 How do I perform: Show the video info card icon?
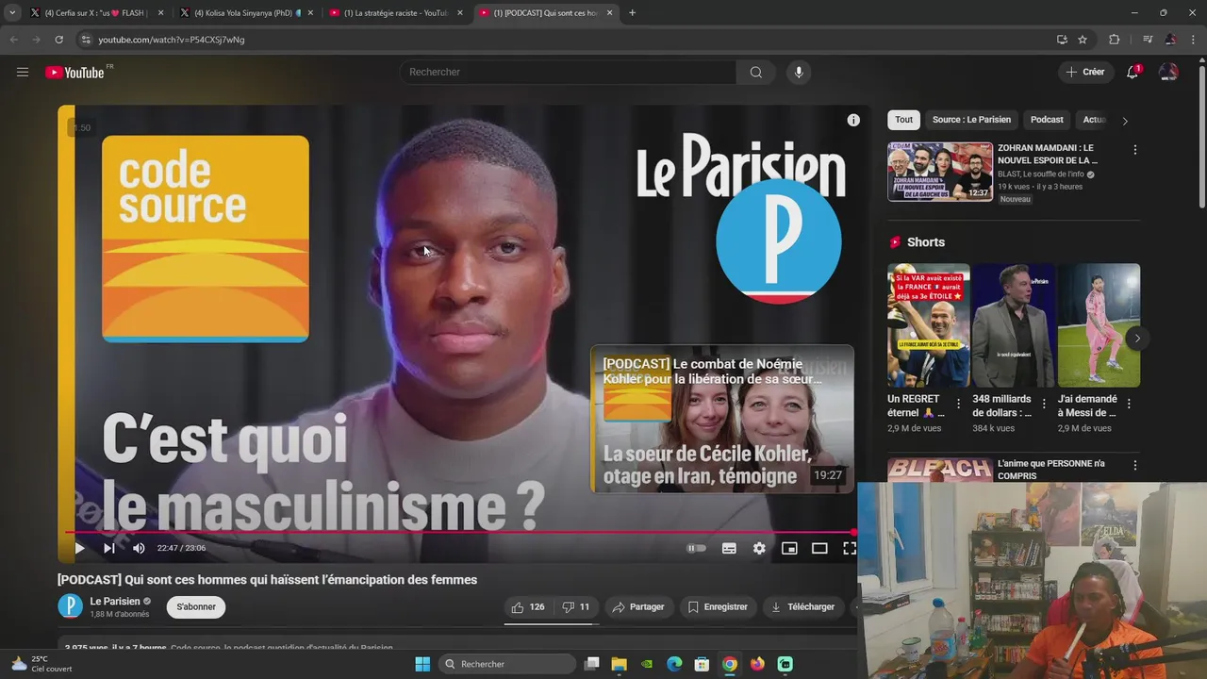853,120
